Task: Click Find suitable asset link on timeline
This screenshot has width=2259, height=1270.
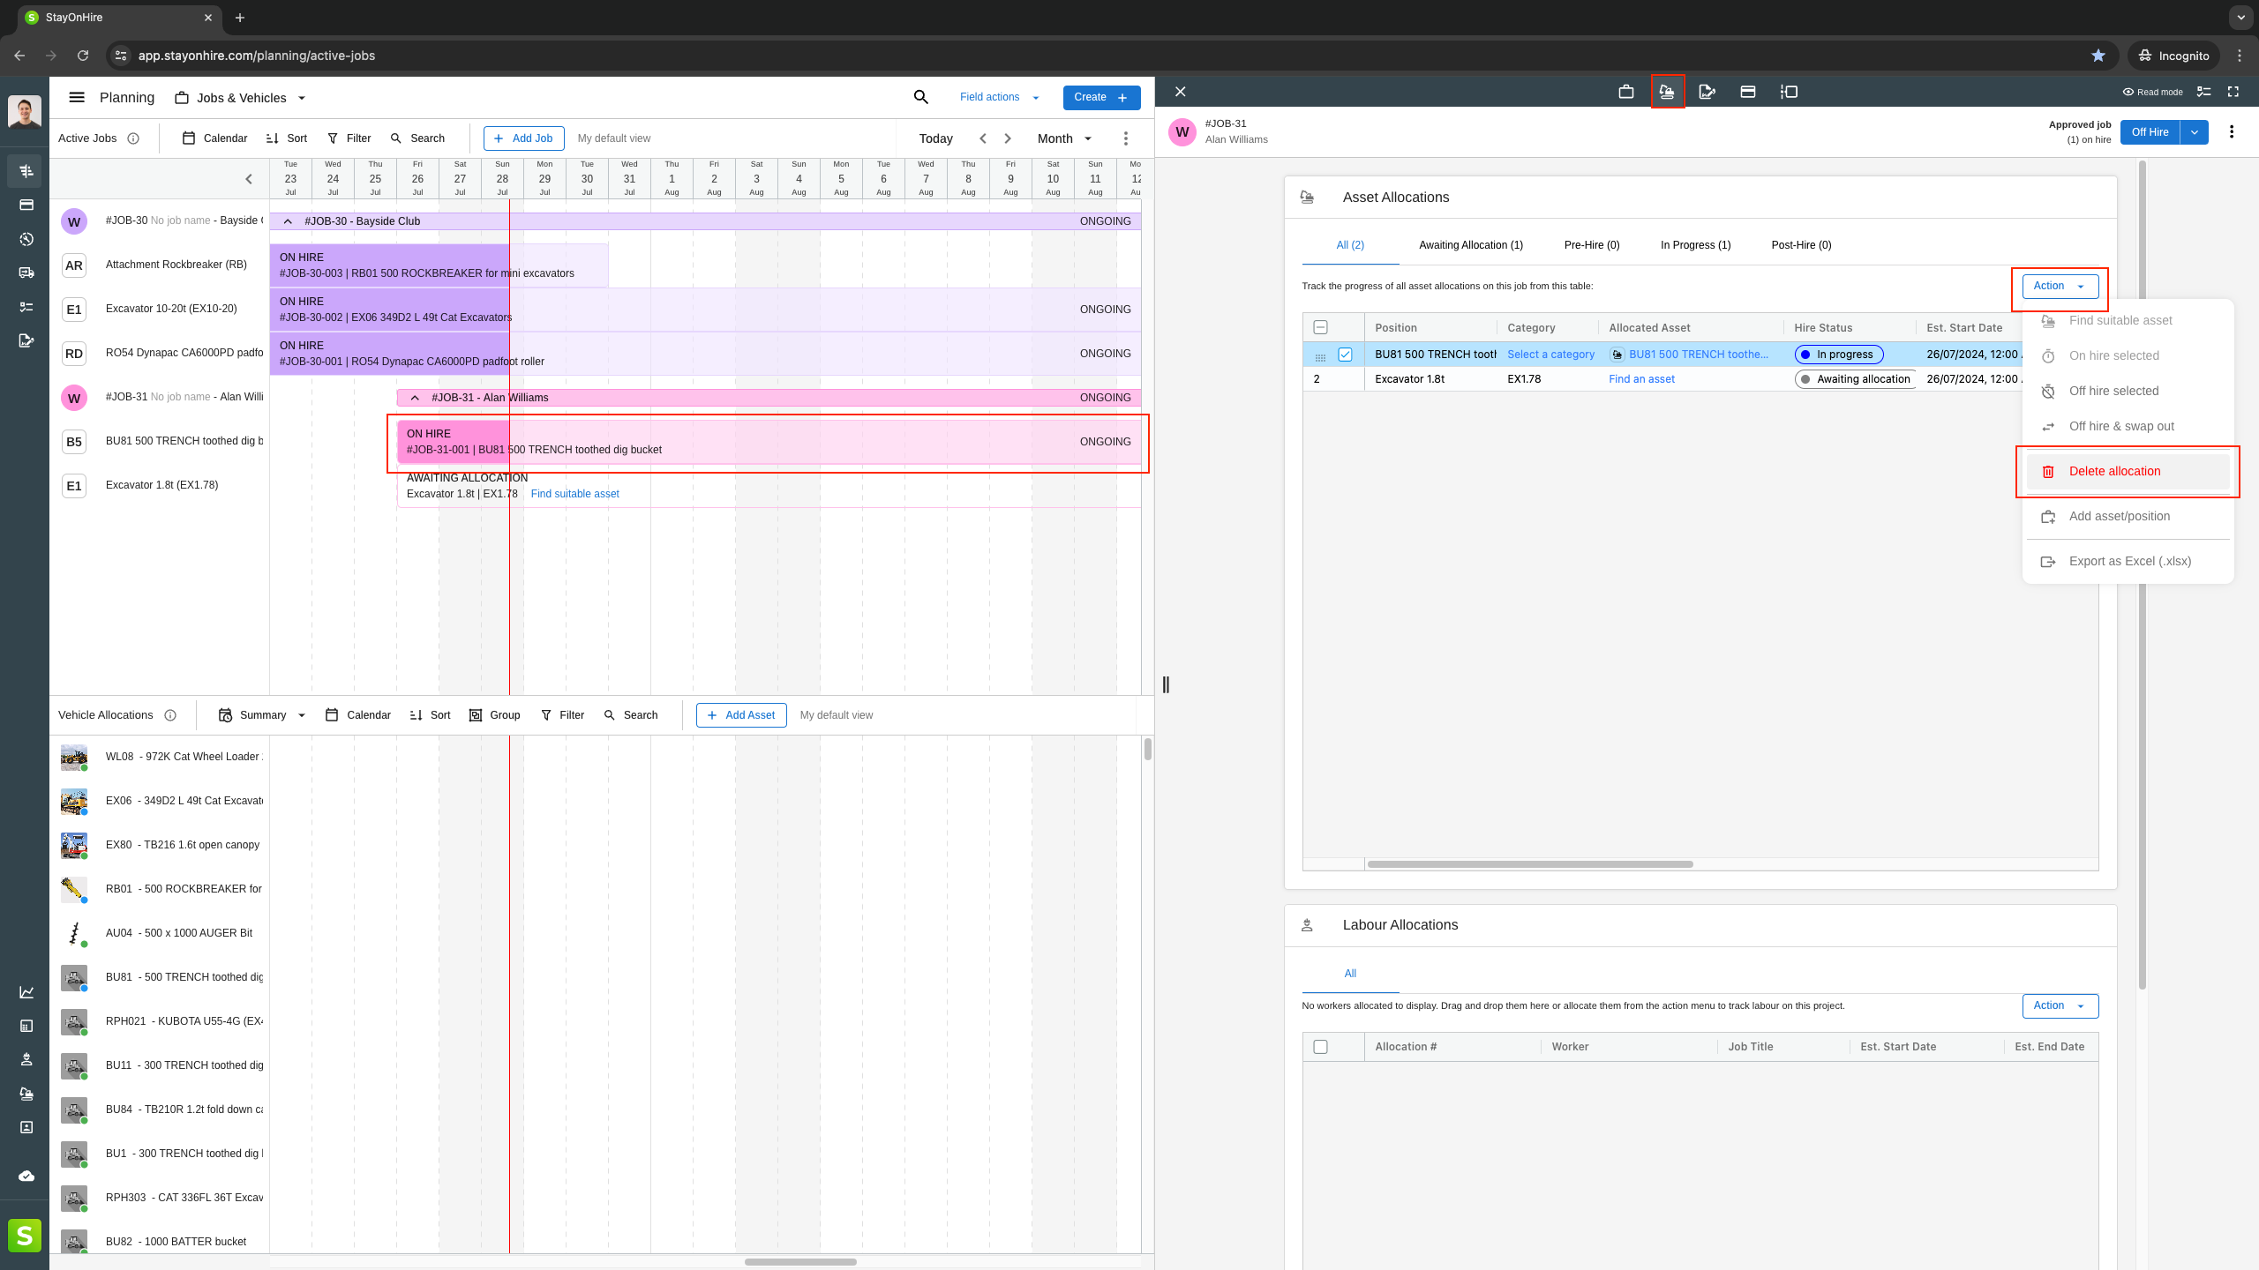Action: (574, 494)
